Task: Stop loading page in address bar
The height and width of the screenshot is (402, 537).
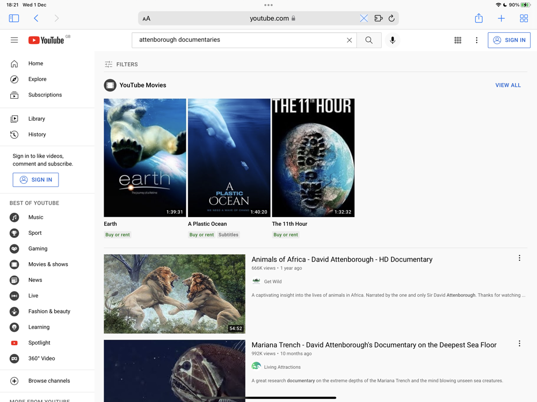Action: [364, 18]
